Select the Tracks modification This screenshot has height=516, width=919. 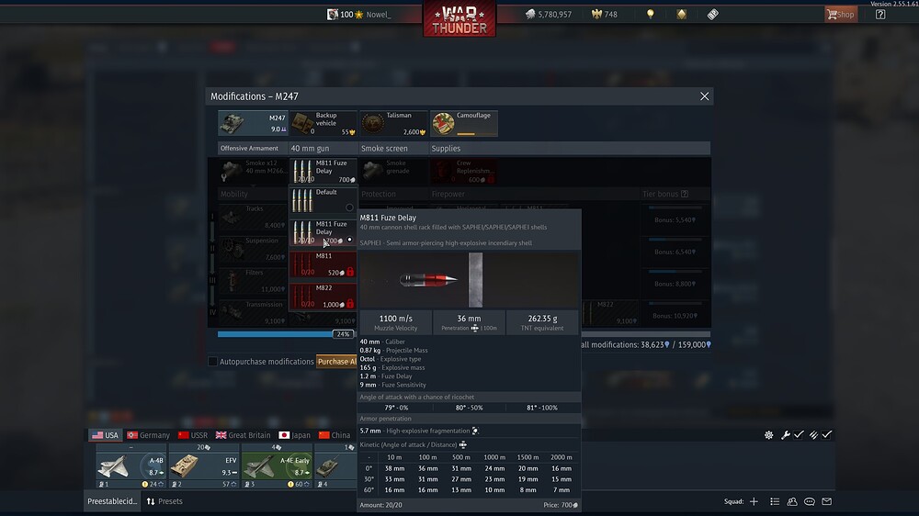click(253, 217)
